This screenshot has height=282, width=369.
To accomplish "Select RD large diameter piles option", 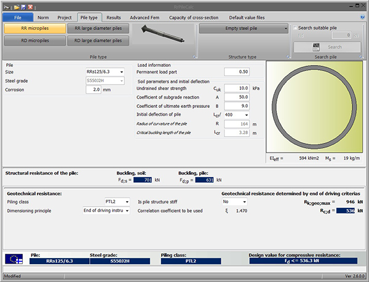I will pyautogui.click(x=98, y=41).
